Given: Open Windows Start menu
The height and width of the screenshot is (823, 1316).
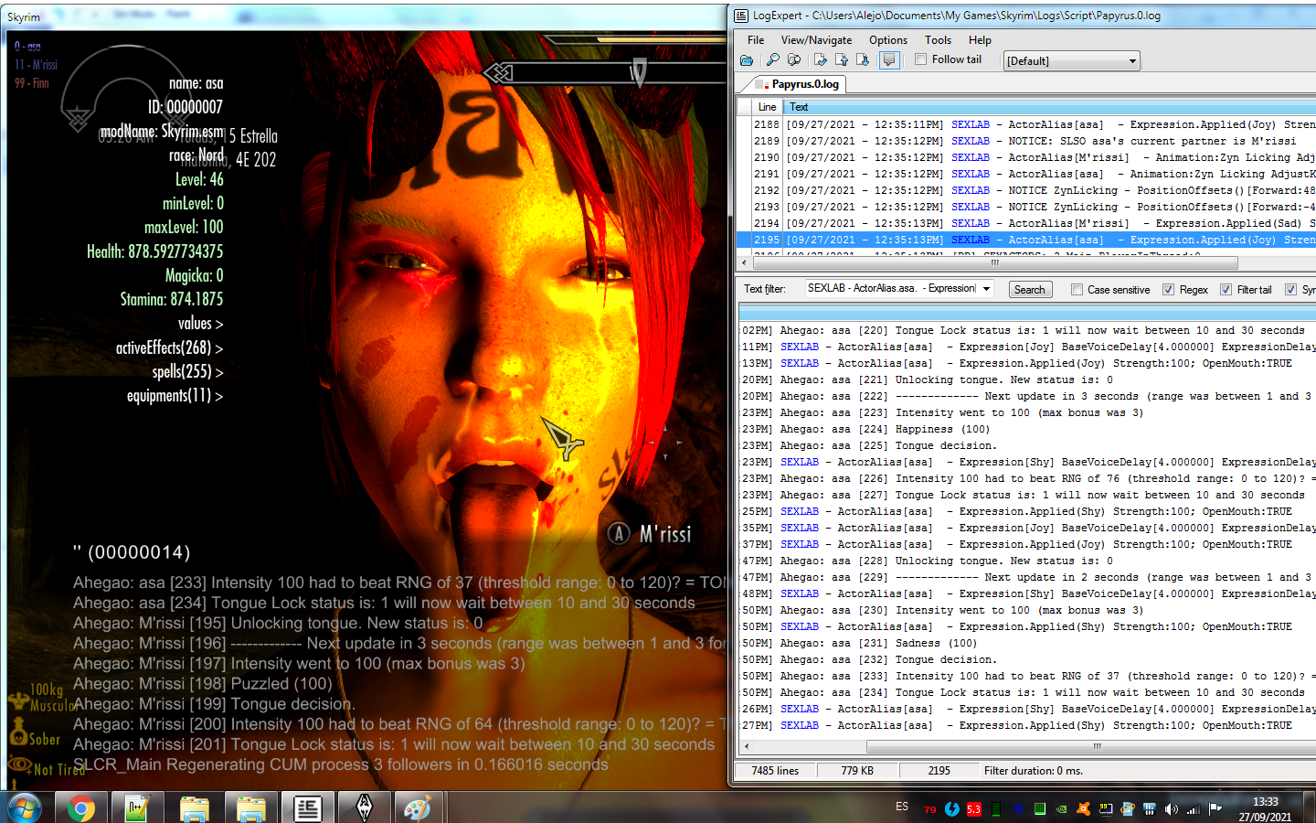Looking at the screenshot, I should point(24,808).
